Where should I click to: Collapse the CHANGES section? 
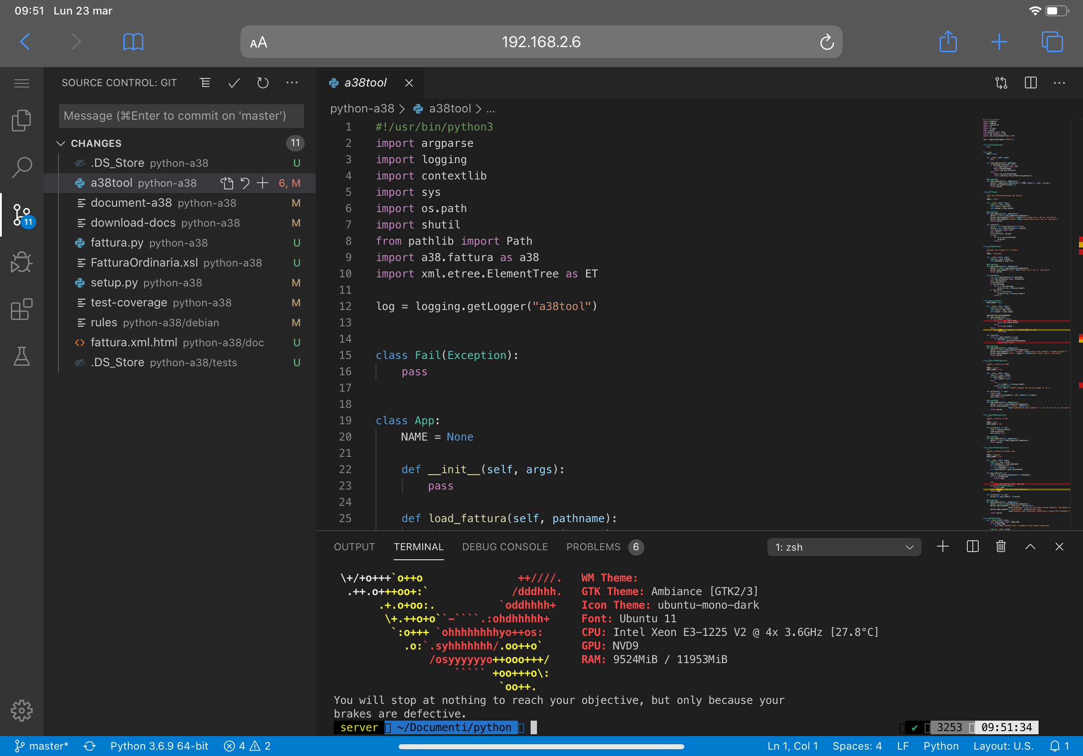point(61,143)
